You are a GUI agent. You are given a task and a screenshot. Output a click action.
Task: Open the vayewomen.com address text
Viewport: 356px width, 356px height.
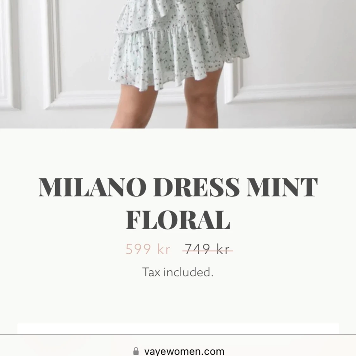click(x=184, y=351)
